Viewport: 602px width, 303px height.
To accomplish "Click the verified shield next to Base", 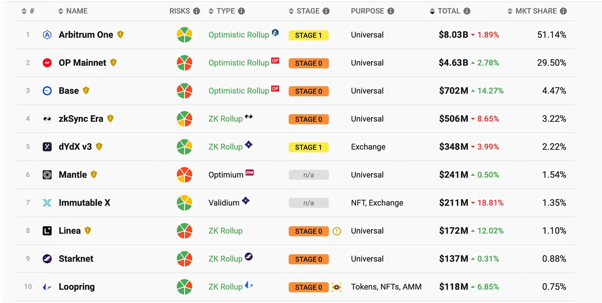I will point(86,91).
